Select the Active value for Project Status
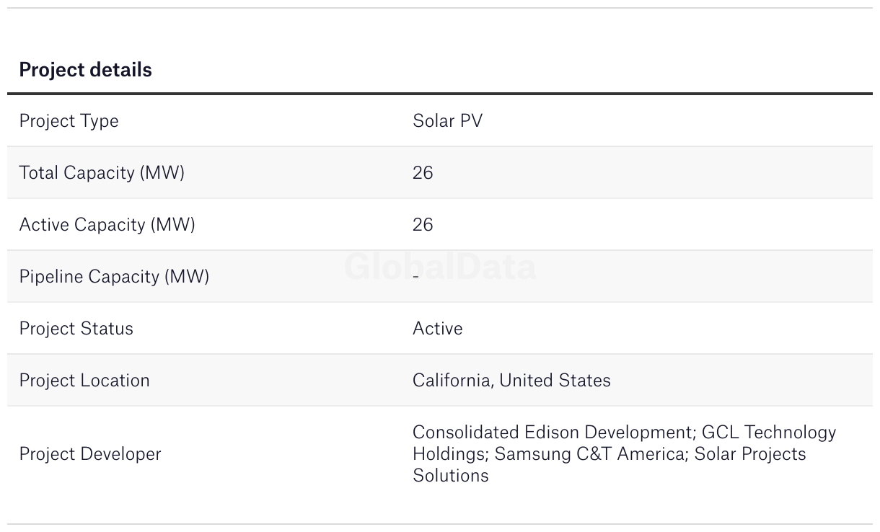Viewport: 880px width, 532px height. point(437,329)
